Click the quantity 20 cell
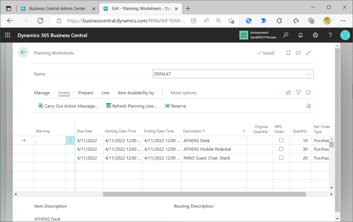The width and height of the screenshot is (353, 222). 301,158
